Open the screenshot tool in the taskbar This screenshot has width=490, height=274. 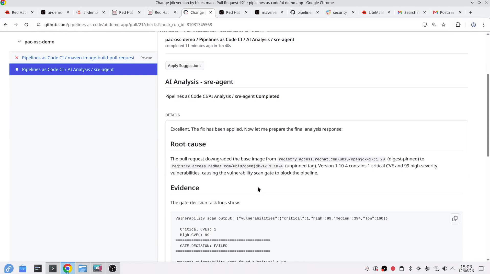pyautogui.click(x=97, y=268)
